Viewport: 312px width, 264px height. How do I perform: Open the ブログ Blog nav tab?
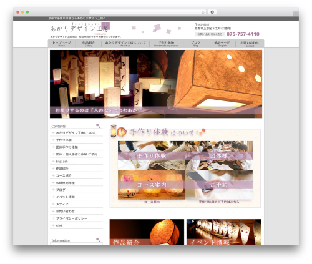195,44
